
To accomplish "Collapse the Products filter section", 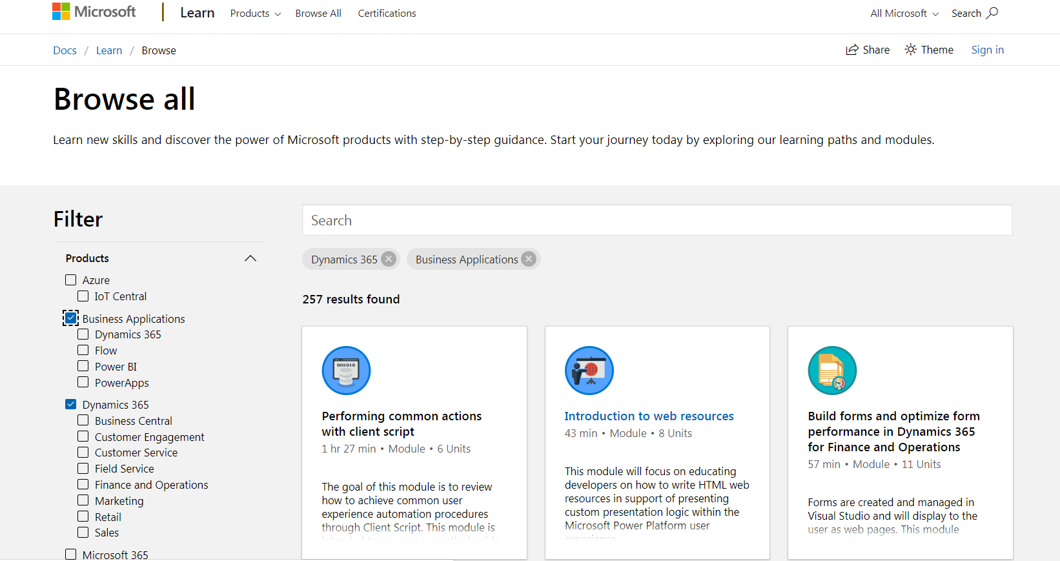I will (250, 258).
